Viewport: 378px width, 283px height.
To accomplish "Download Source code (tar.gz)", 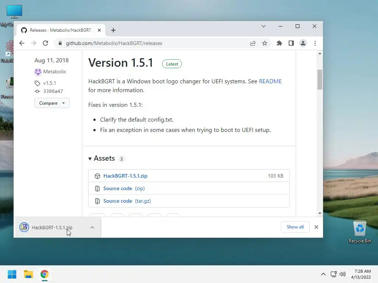I will coord(127,201).
